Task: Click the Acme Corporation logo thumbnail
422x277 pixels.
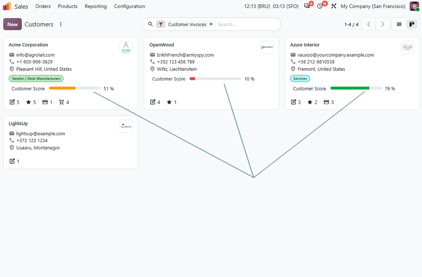Action: point(126,48)
